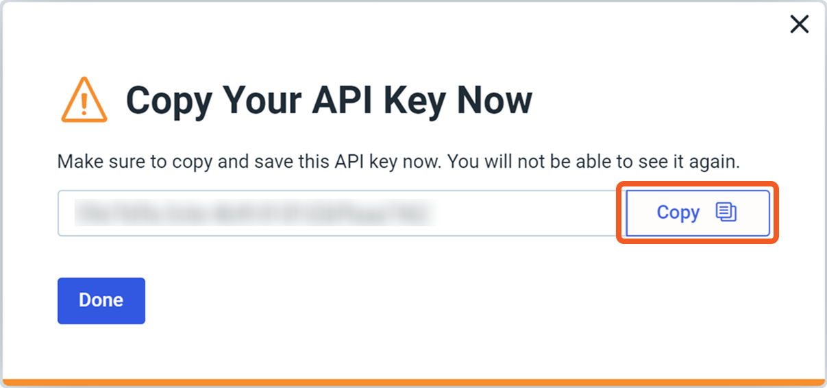
Task: Click the blurred API key value
Action: [253, 213]
